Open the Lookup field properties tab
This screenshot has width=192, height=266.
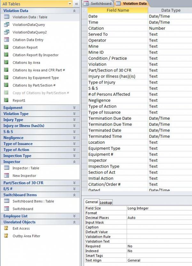(x=106, y=202)
